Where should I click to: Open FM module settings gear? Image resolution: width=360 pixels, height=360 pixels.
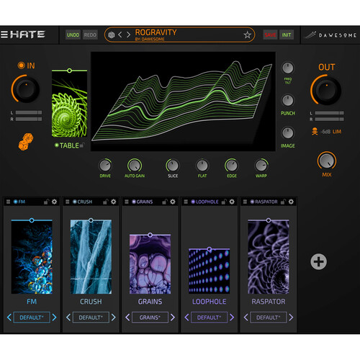pyautogui.click(x=54, y=202)
